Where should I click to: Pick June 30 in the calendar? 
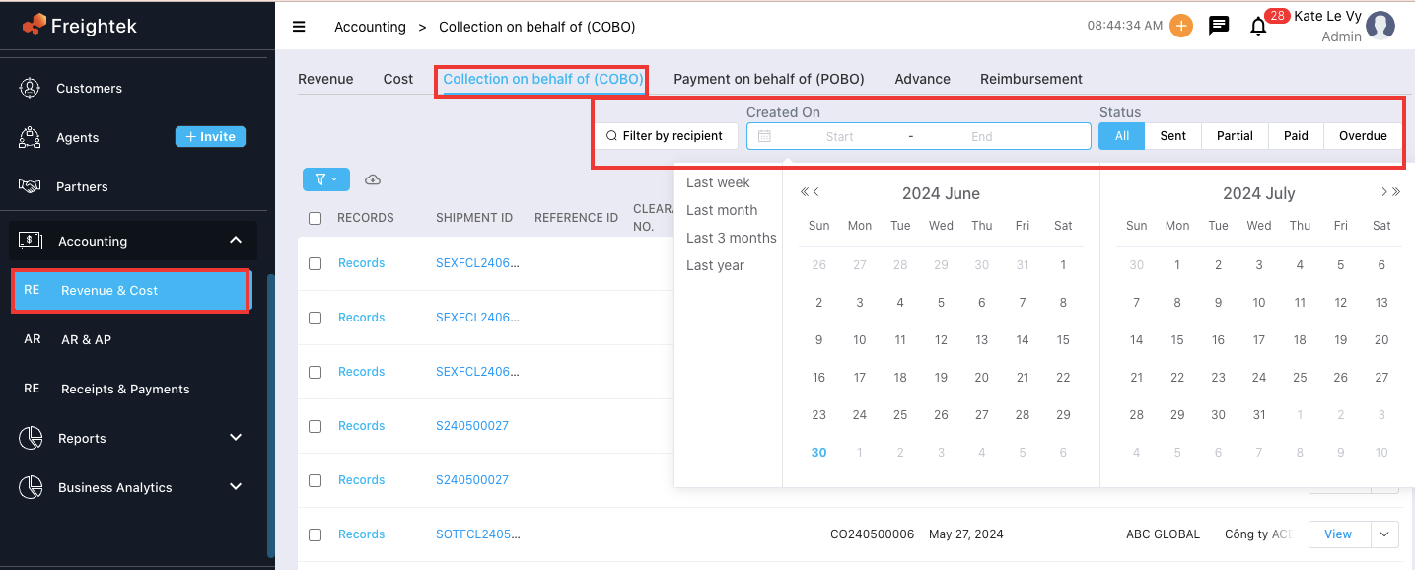(x=818, y=453)
